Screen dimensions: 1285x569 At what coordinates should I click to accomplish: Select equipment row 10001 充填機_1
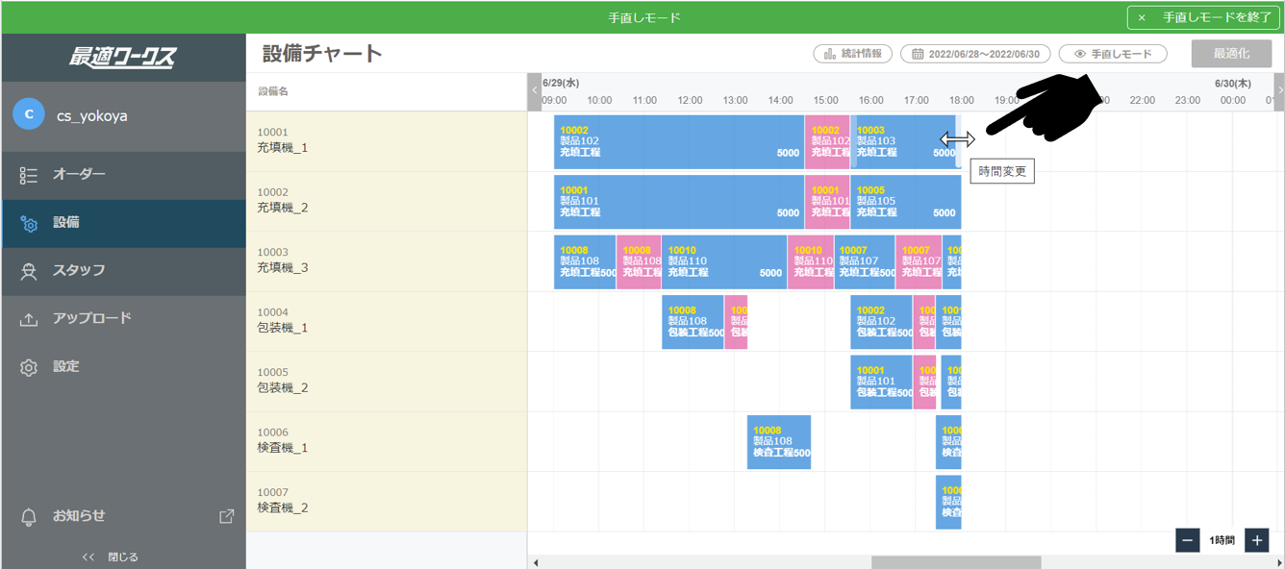pos(387,141)
